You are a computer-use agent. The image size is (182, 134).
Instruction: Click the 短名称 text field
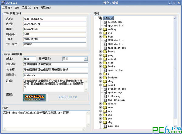(x=56, y=64)
